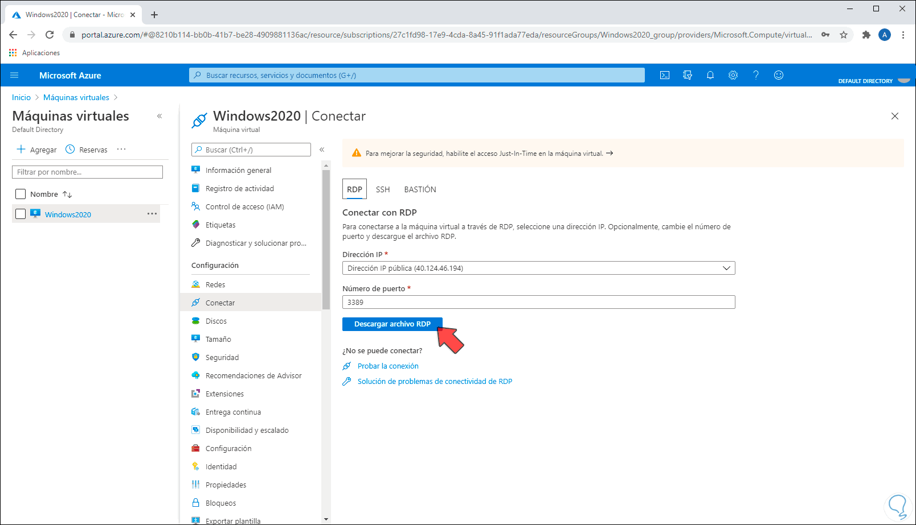The width and height of the screenshot is (916, 525).
Task: Open Probar la conexión link
Action: pyautogui.click(x=388, y=366)
